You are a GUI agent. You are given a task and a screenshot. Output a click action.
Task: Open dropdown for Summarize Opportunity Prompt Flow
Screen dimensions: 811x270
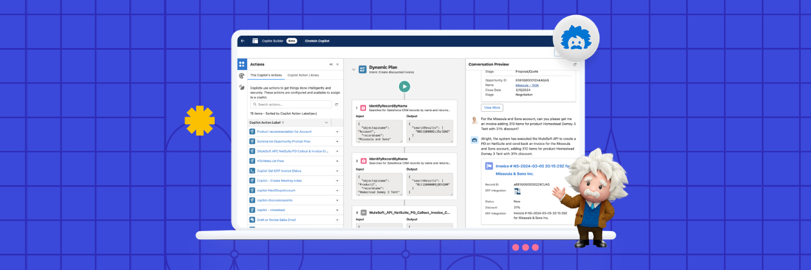337,141
